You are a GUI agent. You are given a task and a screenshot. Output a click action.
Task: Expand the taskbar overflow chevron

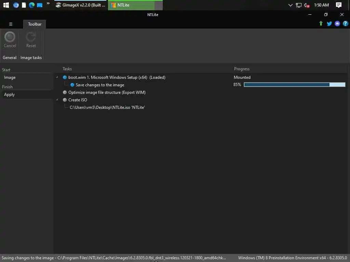[x=48, y=3]
